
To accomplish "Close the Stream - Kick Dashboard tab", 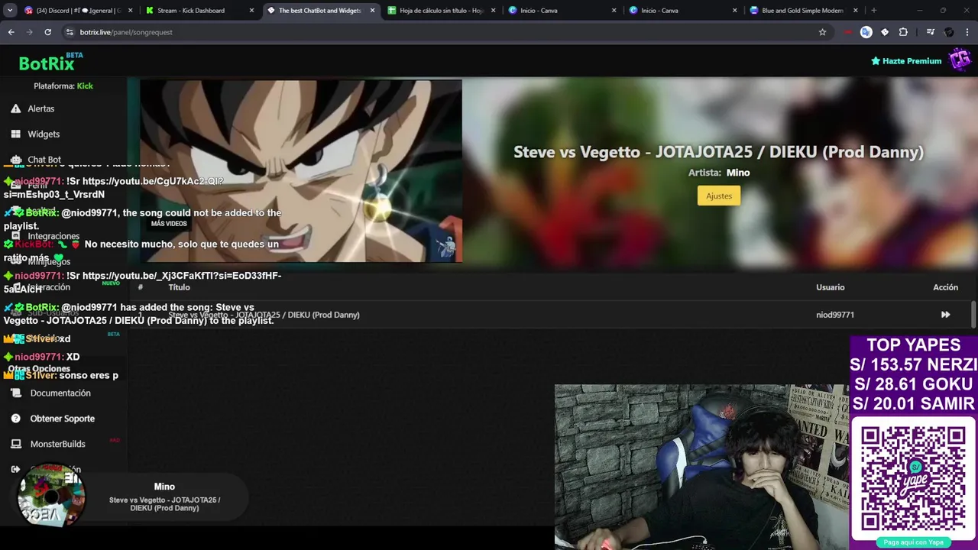I will pyautogui.click(x=251, y=11).
